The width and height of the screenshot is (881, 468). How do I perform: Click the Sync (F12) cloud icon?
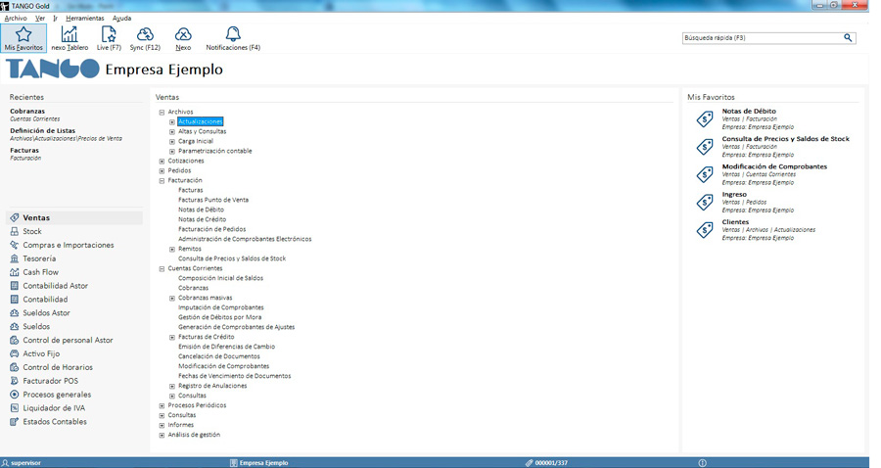point(145,34)
